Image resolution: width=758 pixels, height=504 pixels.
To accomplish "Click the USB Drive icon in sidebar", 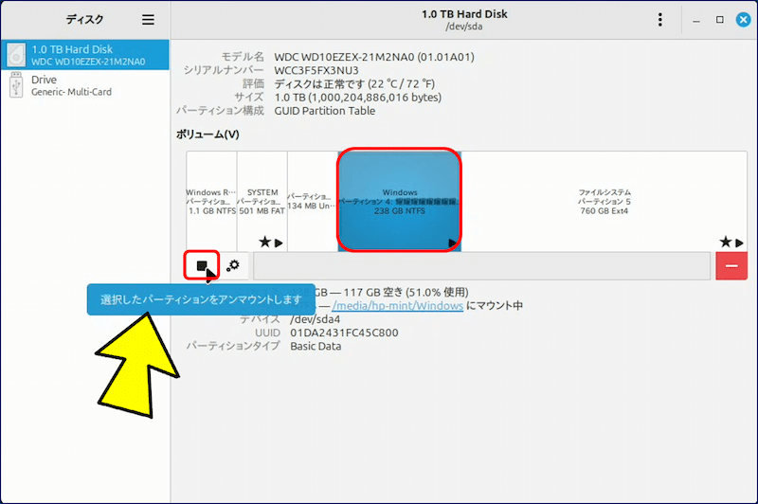I will 16,86.
